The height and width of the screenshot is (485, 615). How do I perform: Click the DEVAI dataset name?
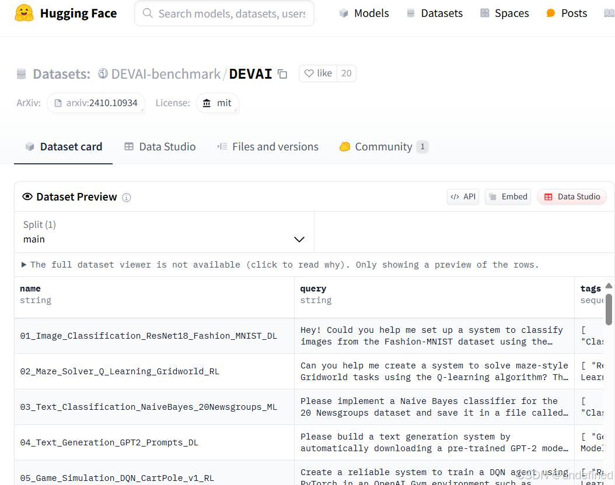pyautogui.click(x=250, y=73)
